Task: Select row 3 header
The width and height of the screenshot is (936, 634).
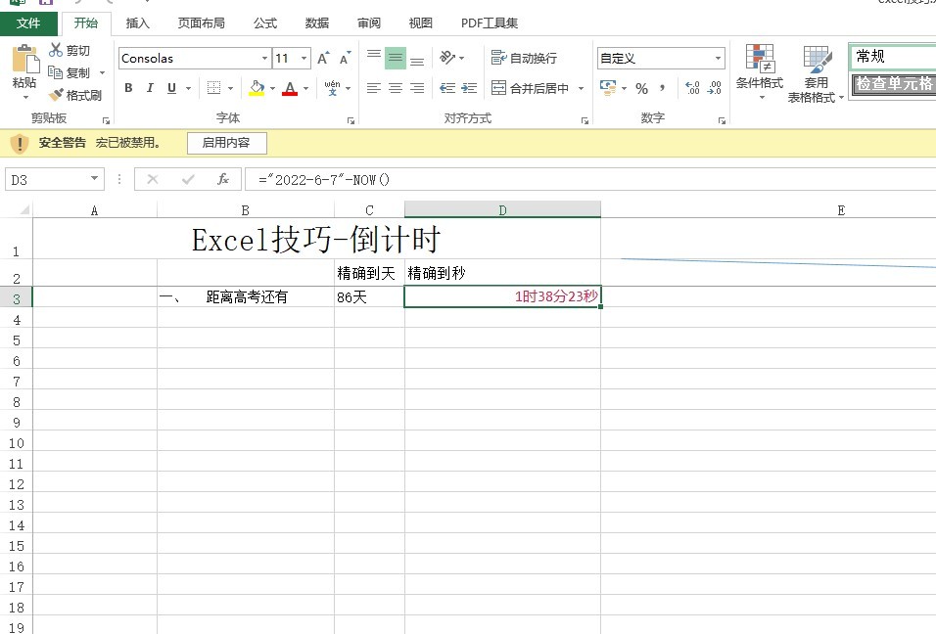Action: pyautogui.click(x=16, y=298)
